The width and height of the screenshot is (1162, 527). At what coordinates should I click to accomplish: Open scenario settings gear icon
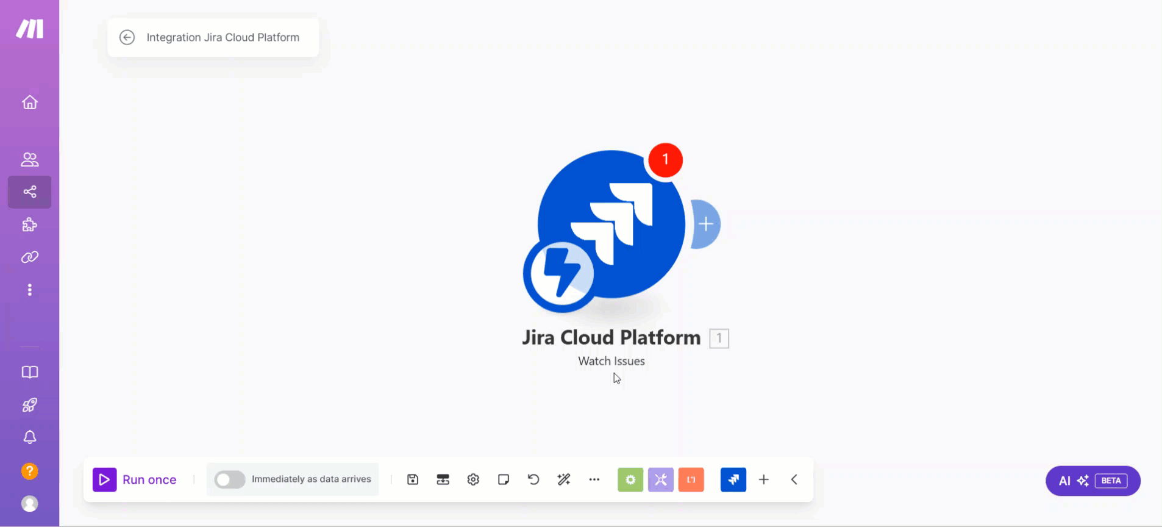coord(473,479)
